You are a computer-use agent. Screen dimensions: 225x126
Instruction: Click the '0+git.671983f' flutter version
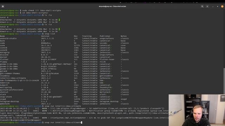[49, 59]
